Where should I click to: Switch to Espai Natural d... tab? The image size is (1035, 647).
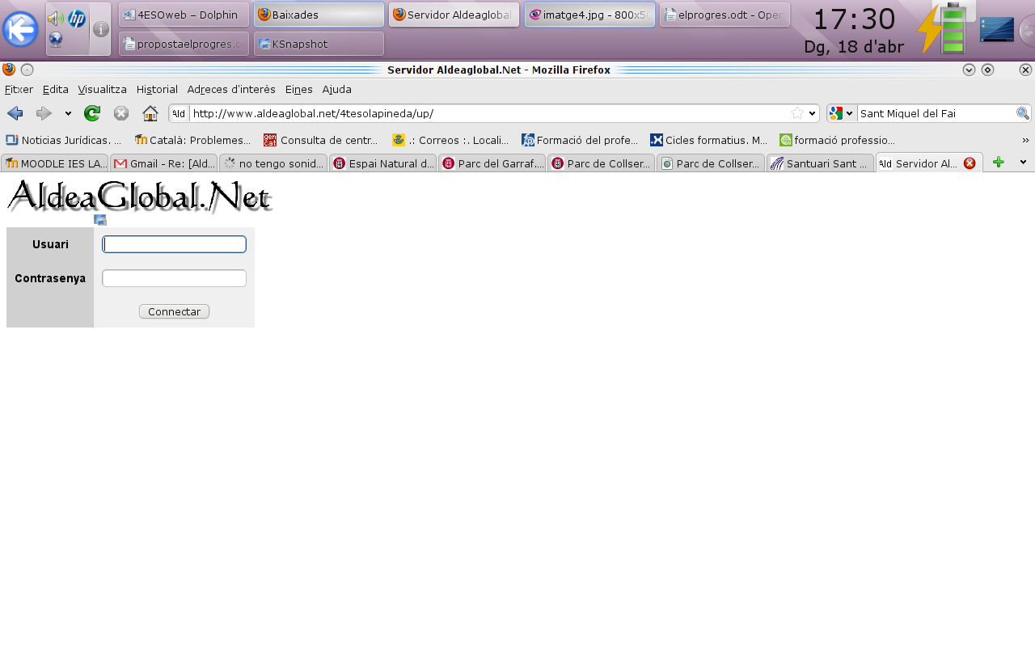[x=383, y=163]
